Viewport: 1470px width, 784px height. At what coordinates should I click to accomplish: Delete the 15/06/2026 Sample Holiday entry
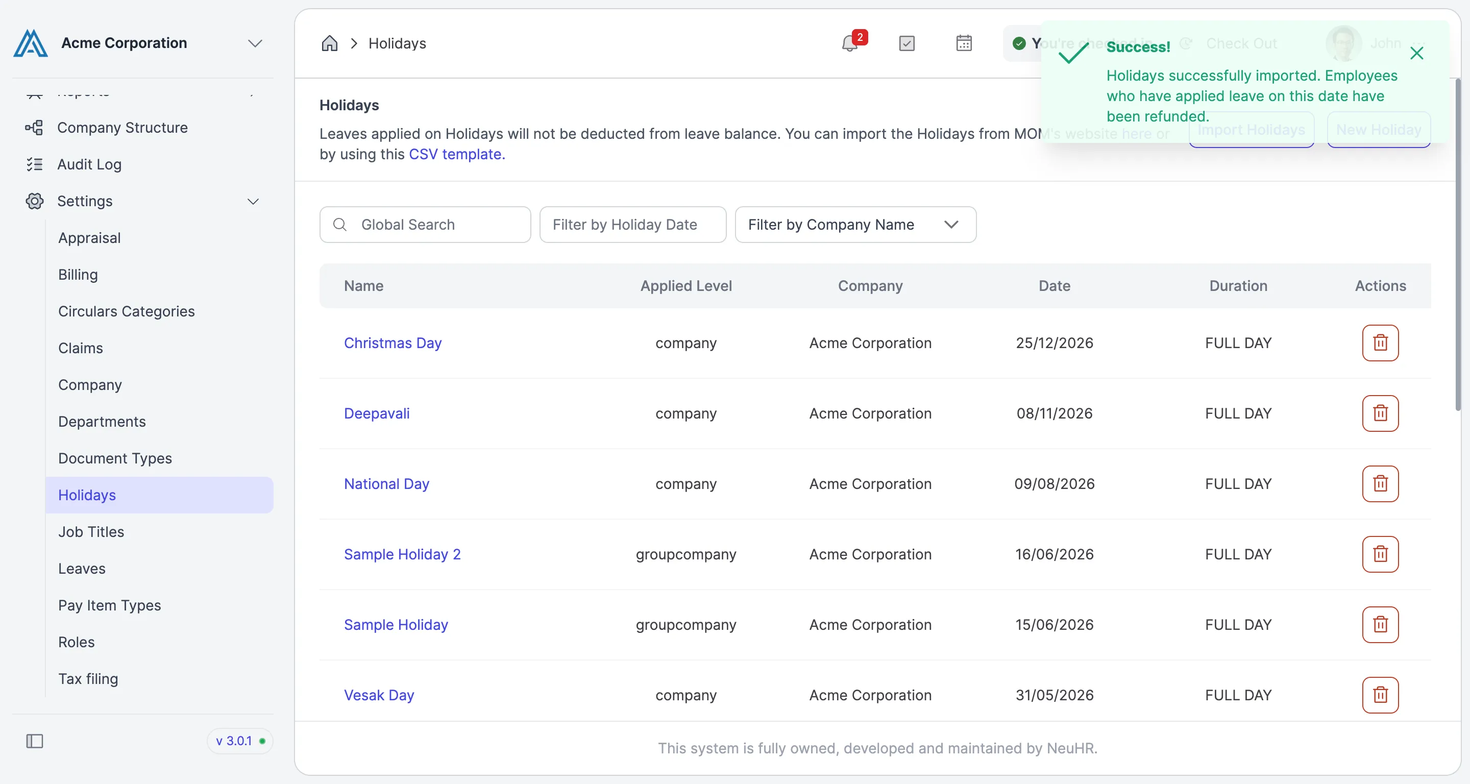pos(1380,625)
